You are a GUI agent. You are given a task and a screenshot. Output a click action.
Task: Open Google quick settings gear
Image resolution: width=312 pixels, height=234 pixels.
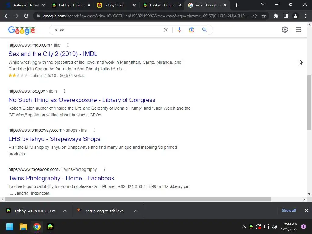(285, 30)
